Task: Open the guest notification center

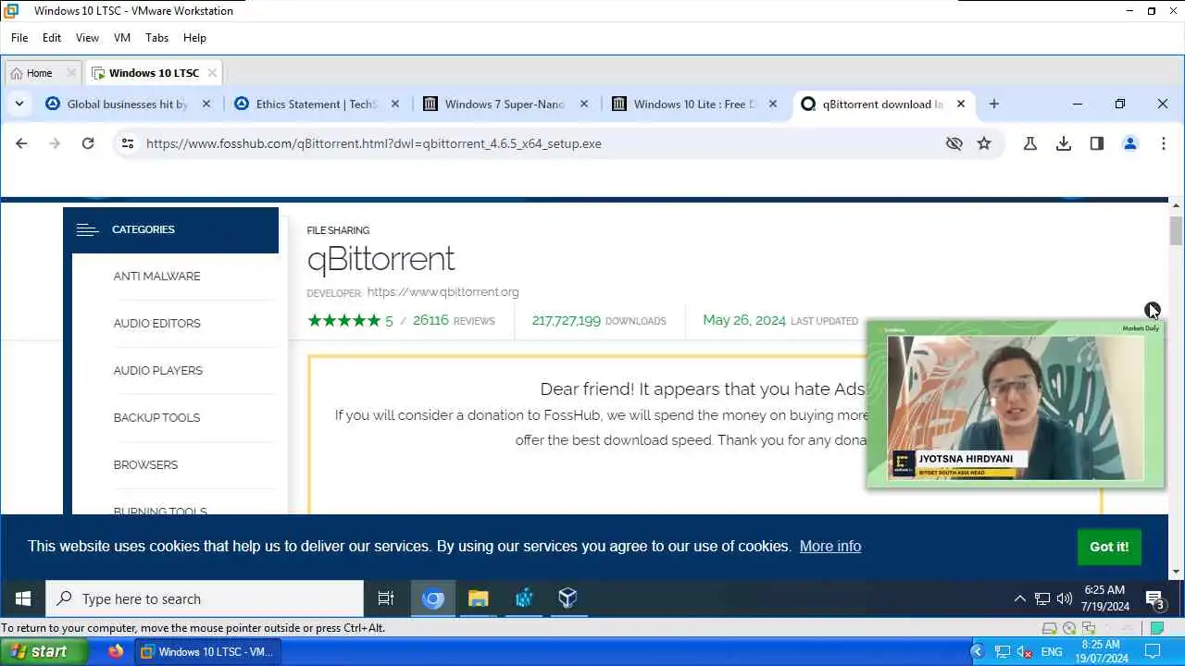Action: 1154,598
